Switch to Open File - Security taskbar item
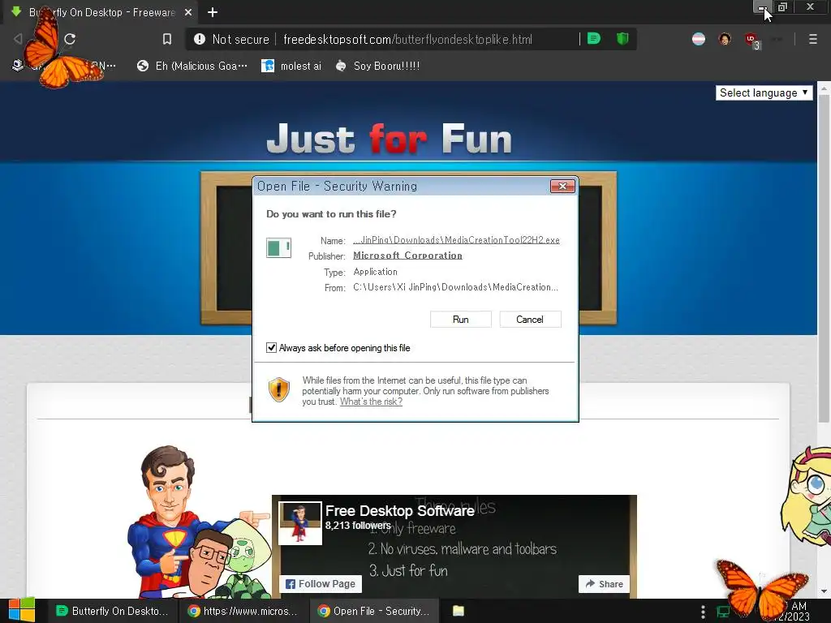Viewport: 831px width, 623px height. pyautogui.click(x=374, y=611)
